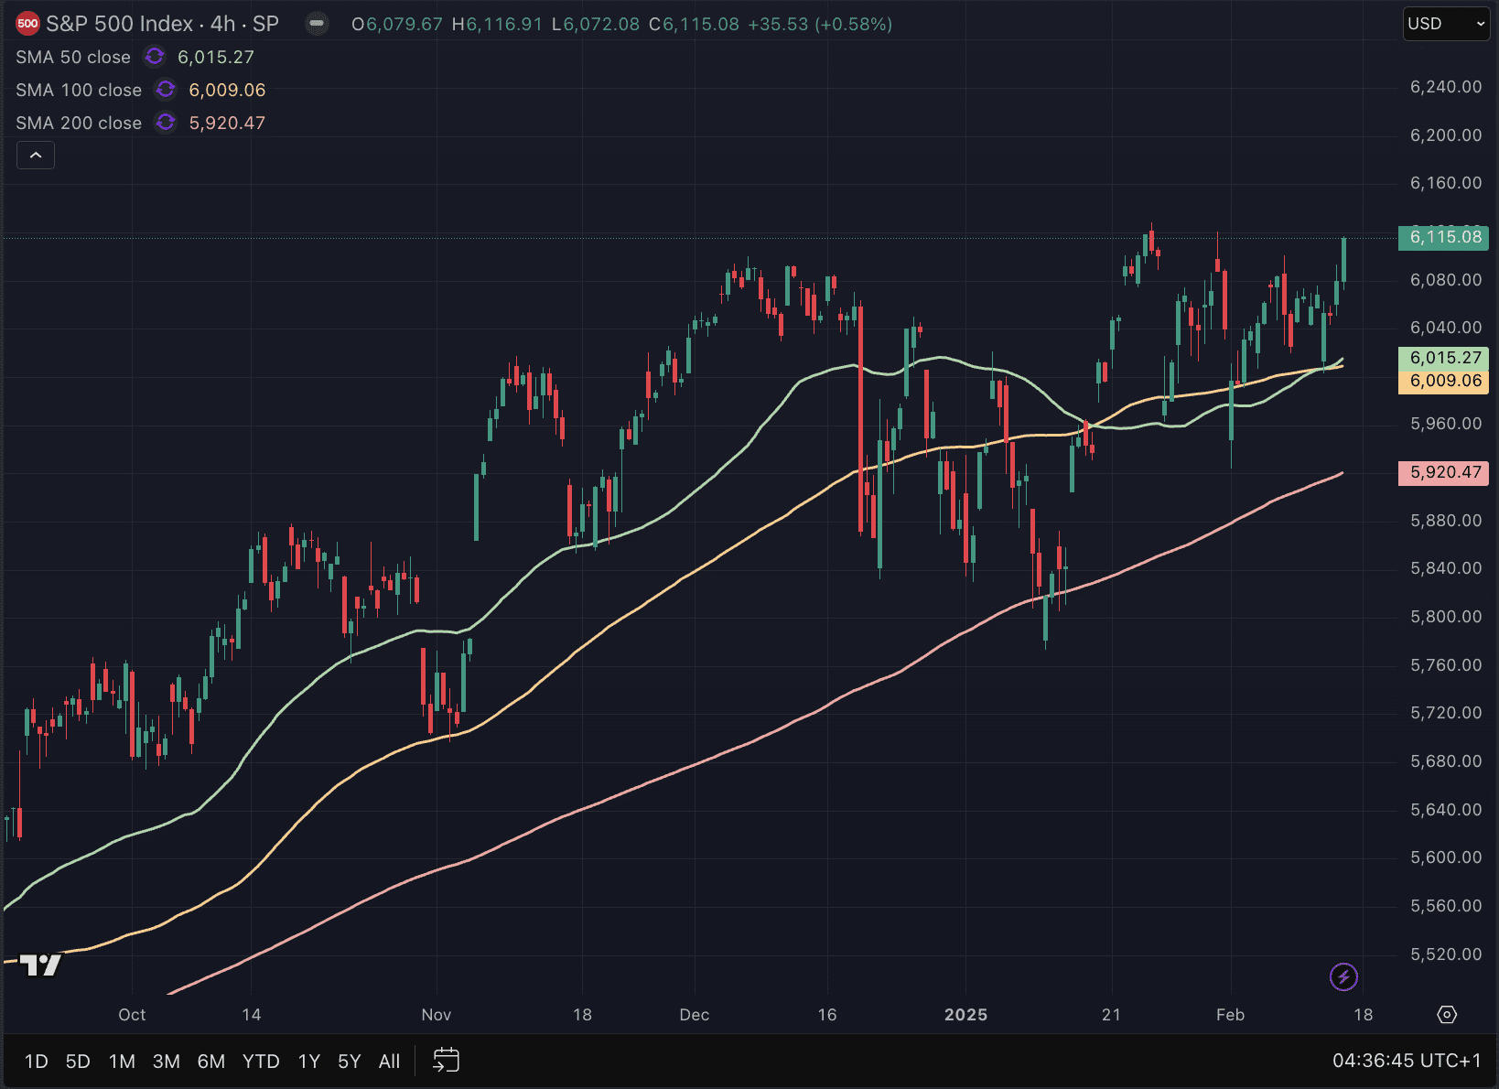Click the 6,240.00 price axis label

click(x=1446, y=87)
